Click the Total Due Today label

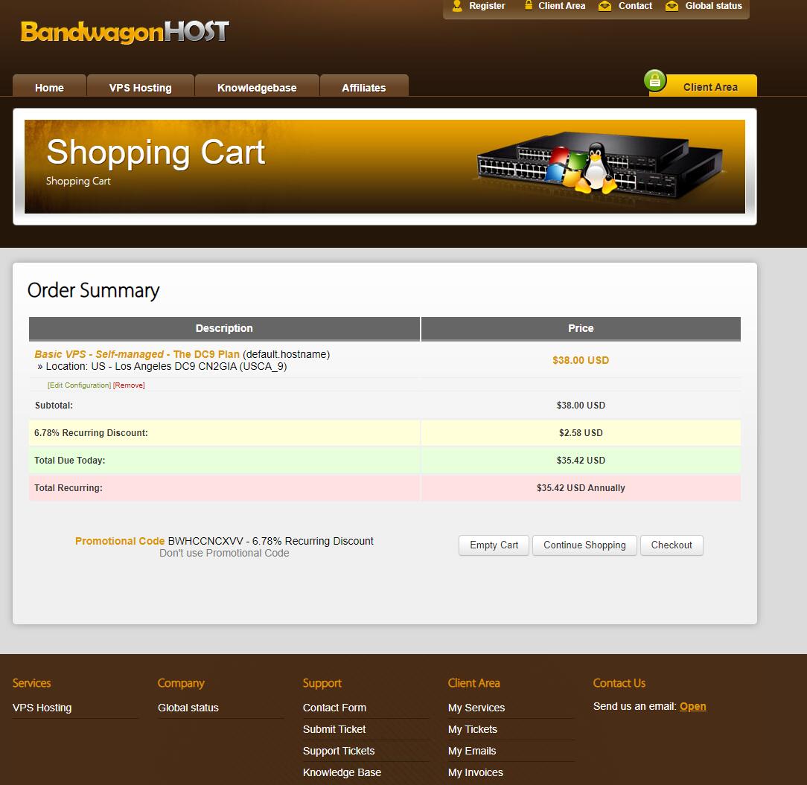(x=69, y=461)
